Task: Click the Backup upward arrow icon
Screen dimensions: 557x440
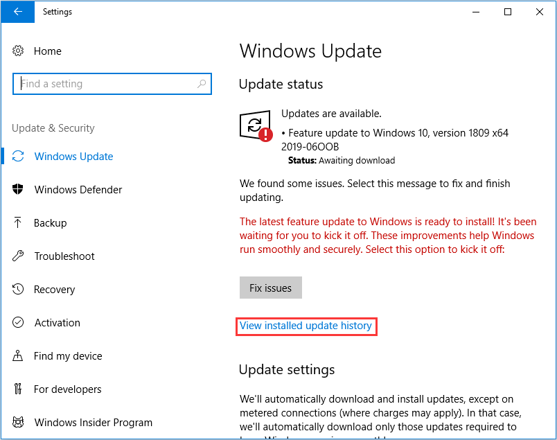Action: [18, 222]
